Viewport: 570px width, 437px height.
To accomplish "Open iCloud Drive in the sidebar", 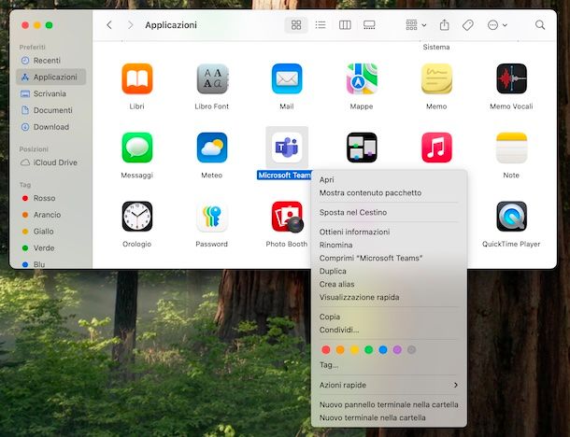I will click(x=50, y=162).
